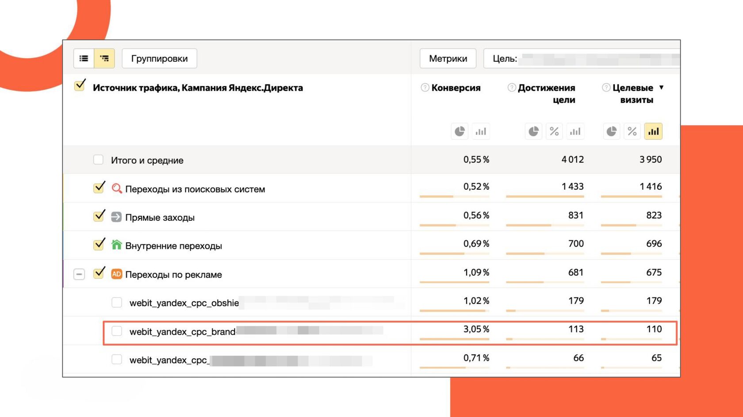Switch to flat list view icon
This screenshot has height=417, width=743.
pos(84,58)
